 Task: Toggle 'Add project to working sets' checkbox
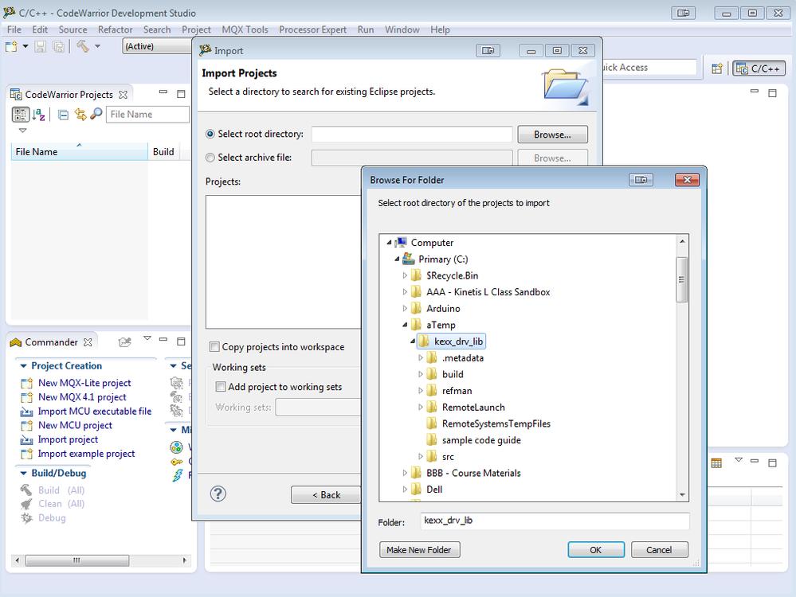pyautogui.click(x=221, y=387)
